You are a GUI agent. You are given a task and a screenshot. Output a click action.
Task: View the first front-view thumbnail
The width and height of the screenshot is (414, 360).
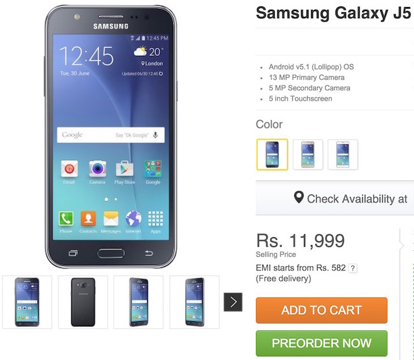pyautogui.click(x=27, y=302)
